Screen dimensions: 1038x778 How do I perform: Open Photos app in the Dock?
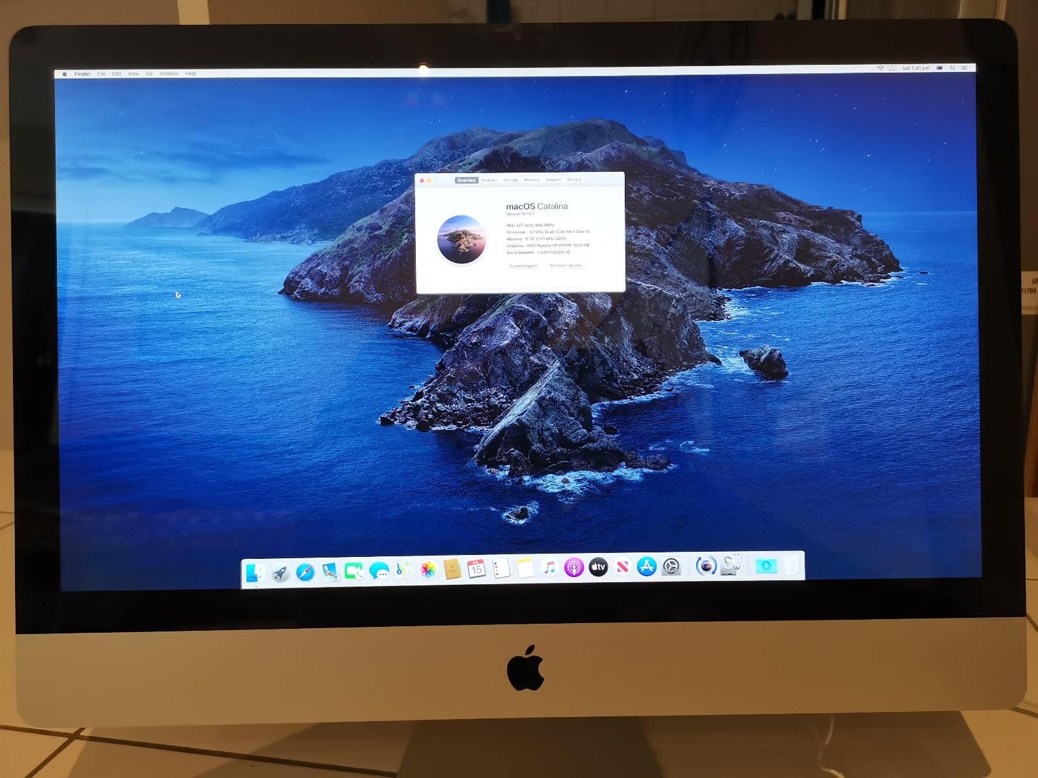coord(428,570)
